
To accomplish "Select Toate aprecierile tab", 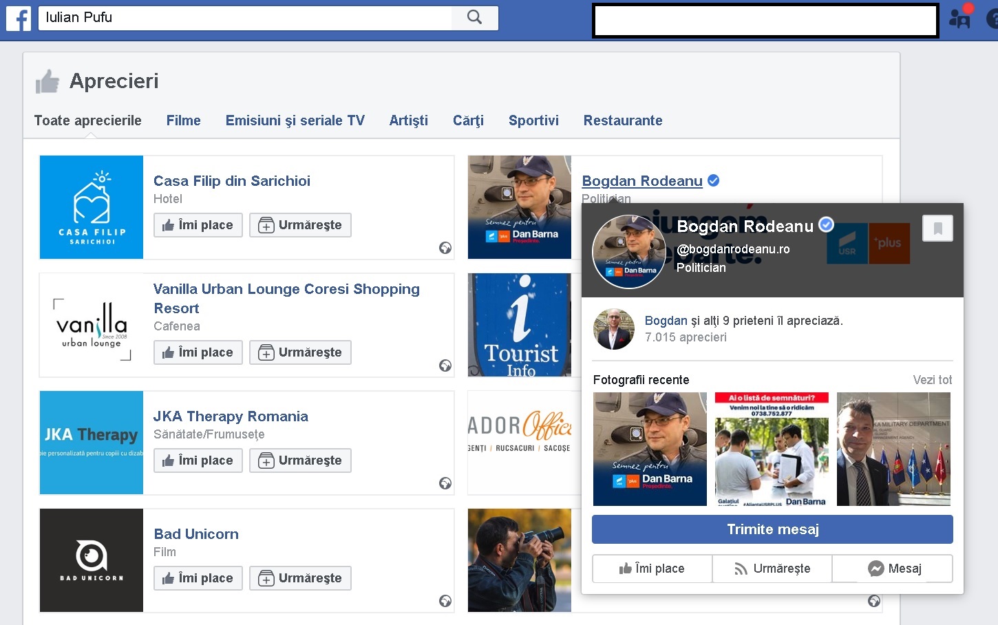I will tap(88, 120).
